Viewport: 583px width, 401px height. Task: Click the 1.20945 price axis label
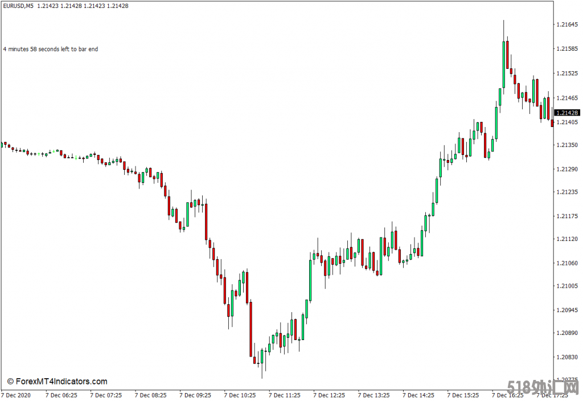568,310
